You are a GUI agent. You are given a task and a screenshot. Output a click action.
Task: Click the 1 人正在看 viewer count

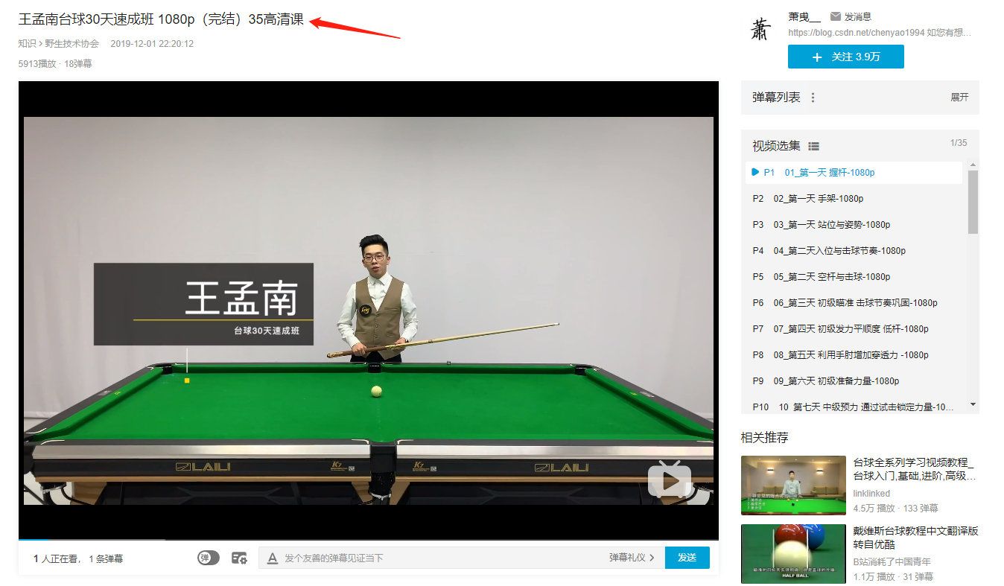point(58,558)
